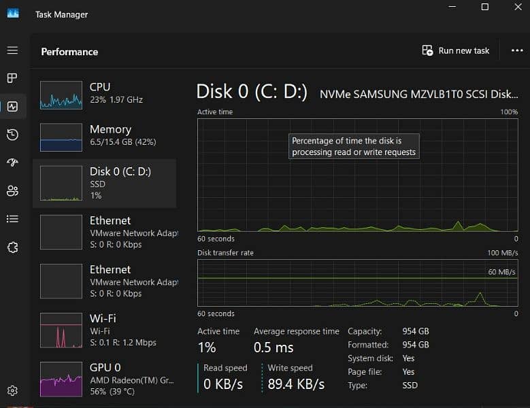Switch to the Users page icon
Screen dimensions: 530x408
pos(12,190)
